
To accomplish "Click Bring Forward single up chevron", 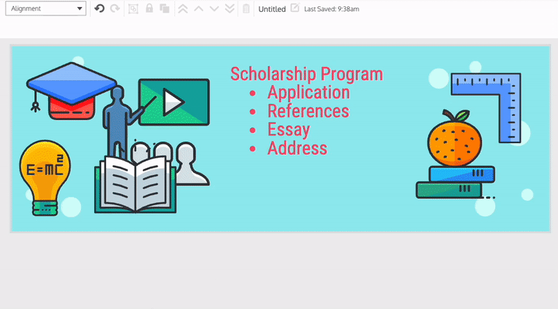I will 198,9.
